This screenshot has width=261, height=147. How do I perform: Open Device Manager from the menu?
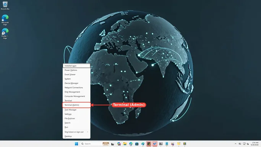pyautogui.click(x=76, y=83)
